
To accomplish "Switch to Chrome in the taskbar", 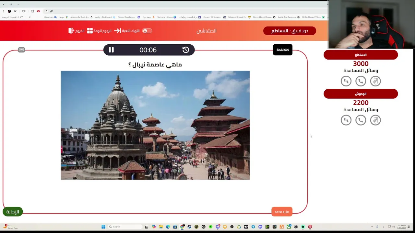I will click(x=182, y=227).
